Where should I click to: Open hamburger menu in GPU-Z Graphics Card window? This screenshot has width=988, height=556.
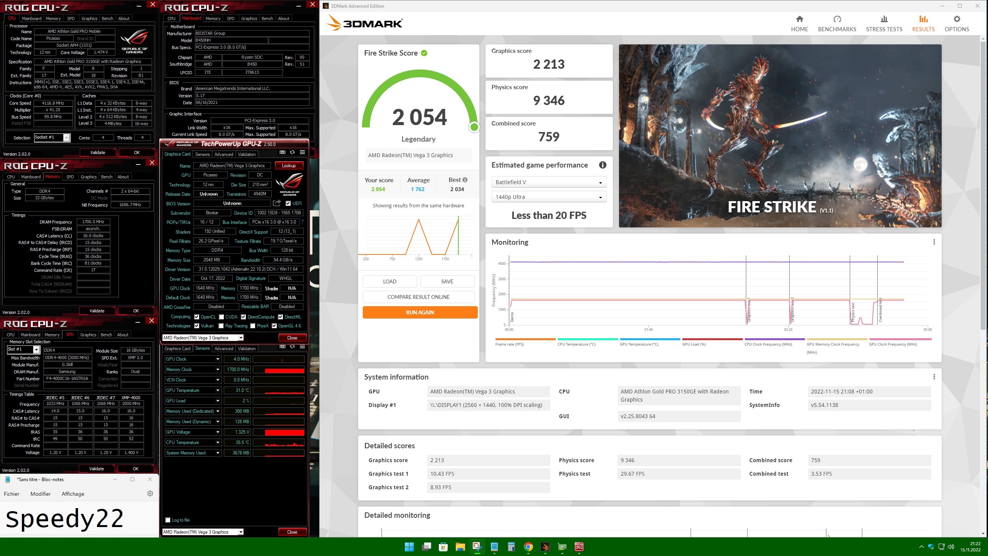point(302,153)
